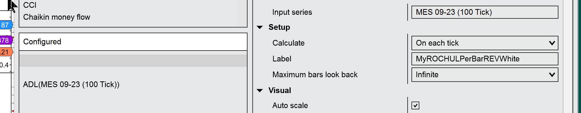
Task: Click the MyROCHULPerBarREVWhite text field
Action: tap(485, 59)
